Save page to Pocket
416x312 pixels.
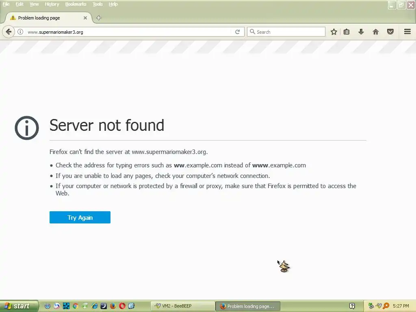pos(390,32)
